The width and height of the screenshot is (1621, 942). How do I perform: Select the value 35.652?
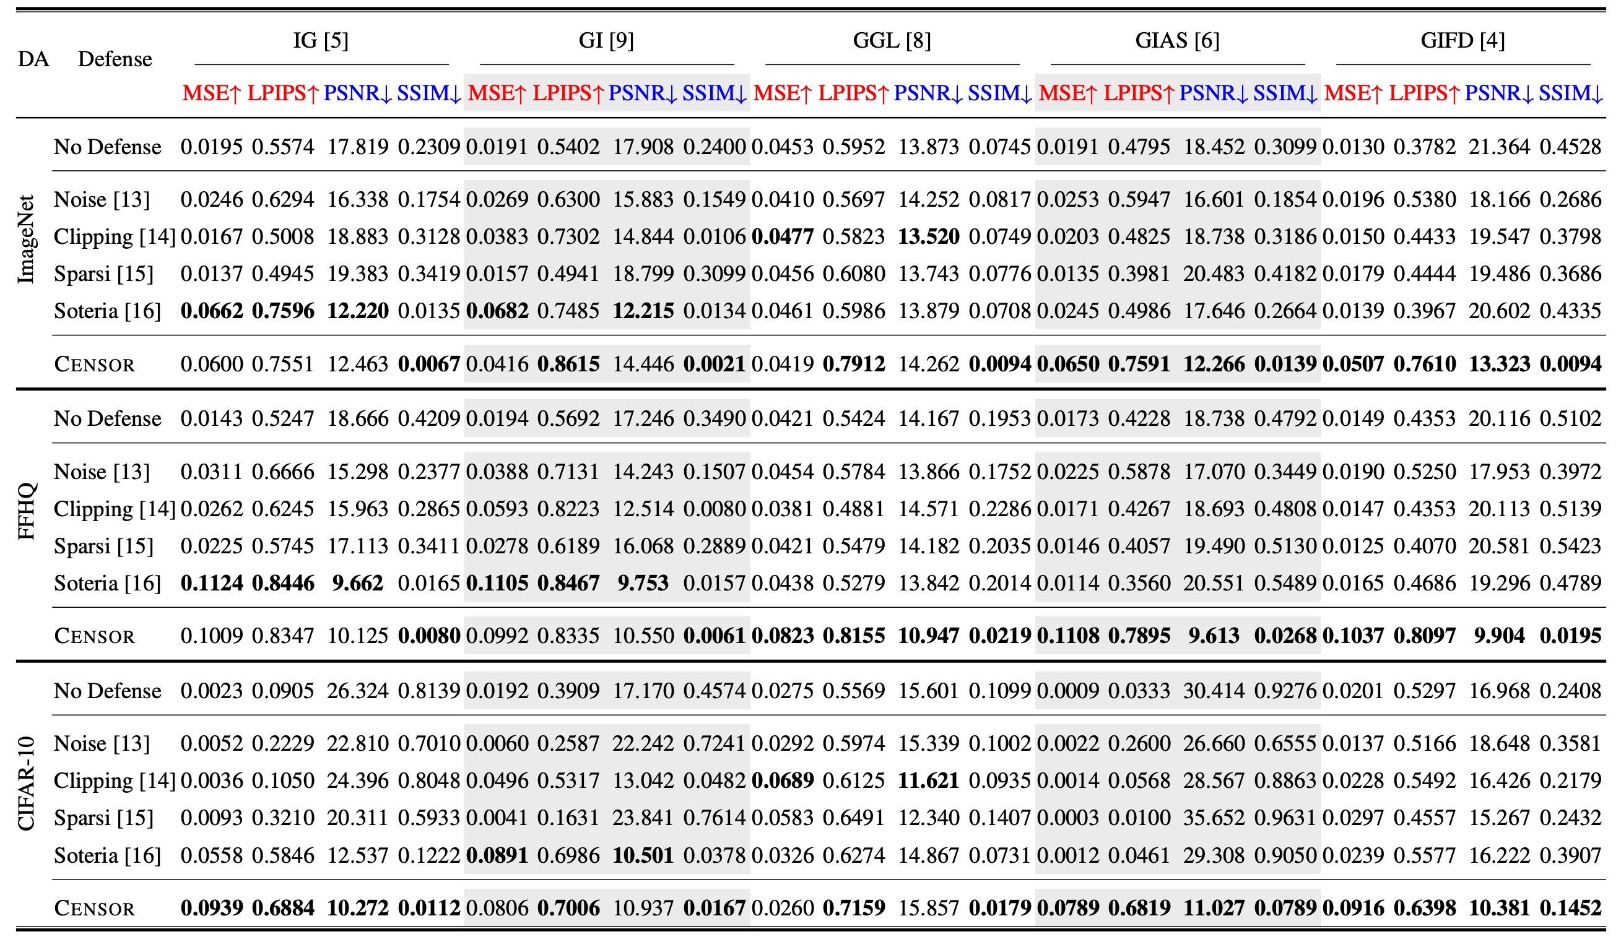tap(1214, 819)
